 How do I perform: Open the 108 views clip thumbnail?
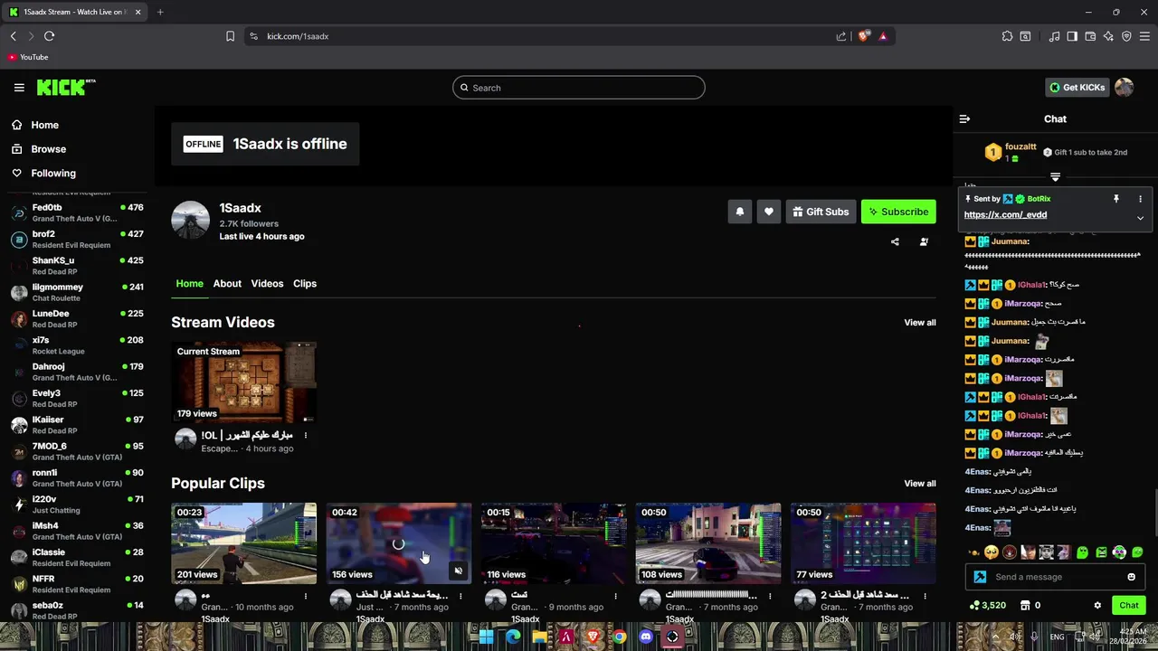point(708,543)
